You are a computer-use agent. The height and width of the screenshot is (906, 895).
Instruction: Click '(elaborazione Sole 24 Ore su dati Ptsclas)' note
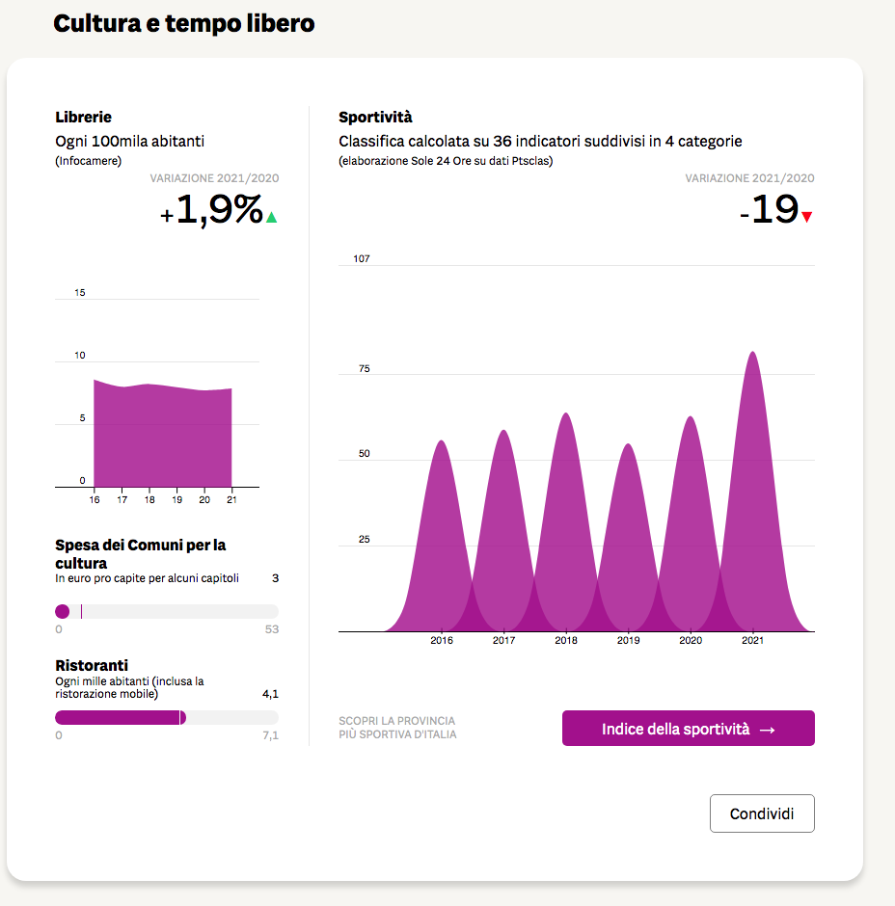(x=446, y=161)
